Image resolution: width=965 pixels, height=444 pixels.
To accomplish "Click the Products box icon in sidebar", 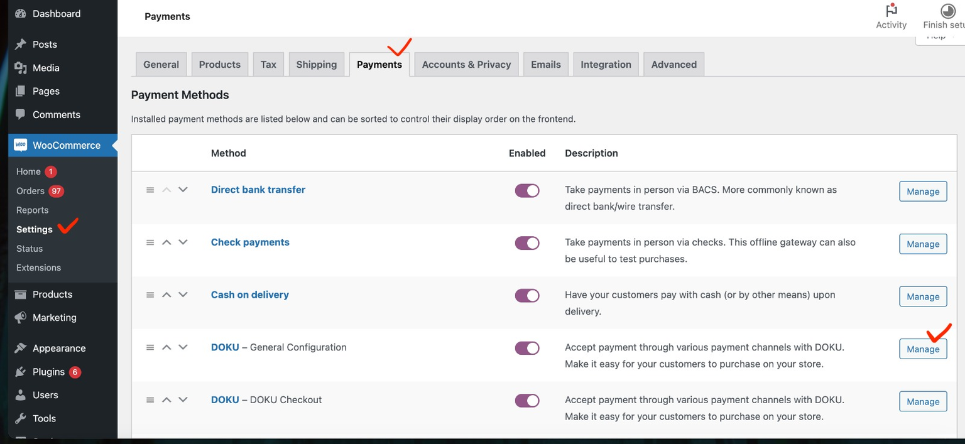I will (21, 295).
